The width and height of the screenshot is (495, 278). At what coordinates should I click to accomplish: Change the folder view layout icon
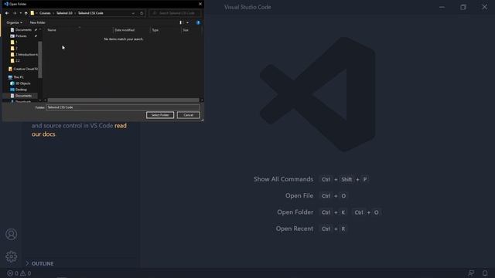point(181,22)
